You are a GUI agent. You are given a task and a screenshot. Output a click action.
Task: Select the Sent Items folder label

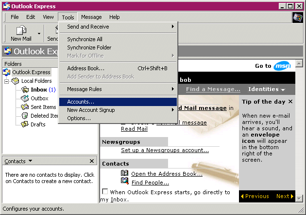click(43, 107)
